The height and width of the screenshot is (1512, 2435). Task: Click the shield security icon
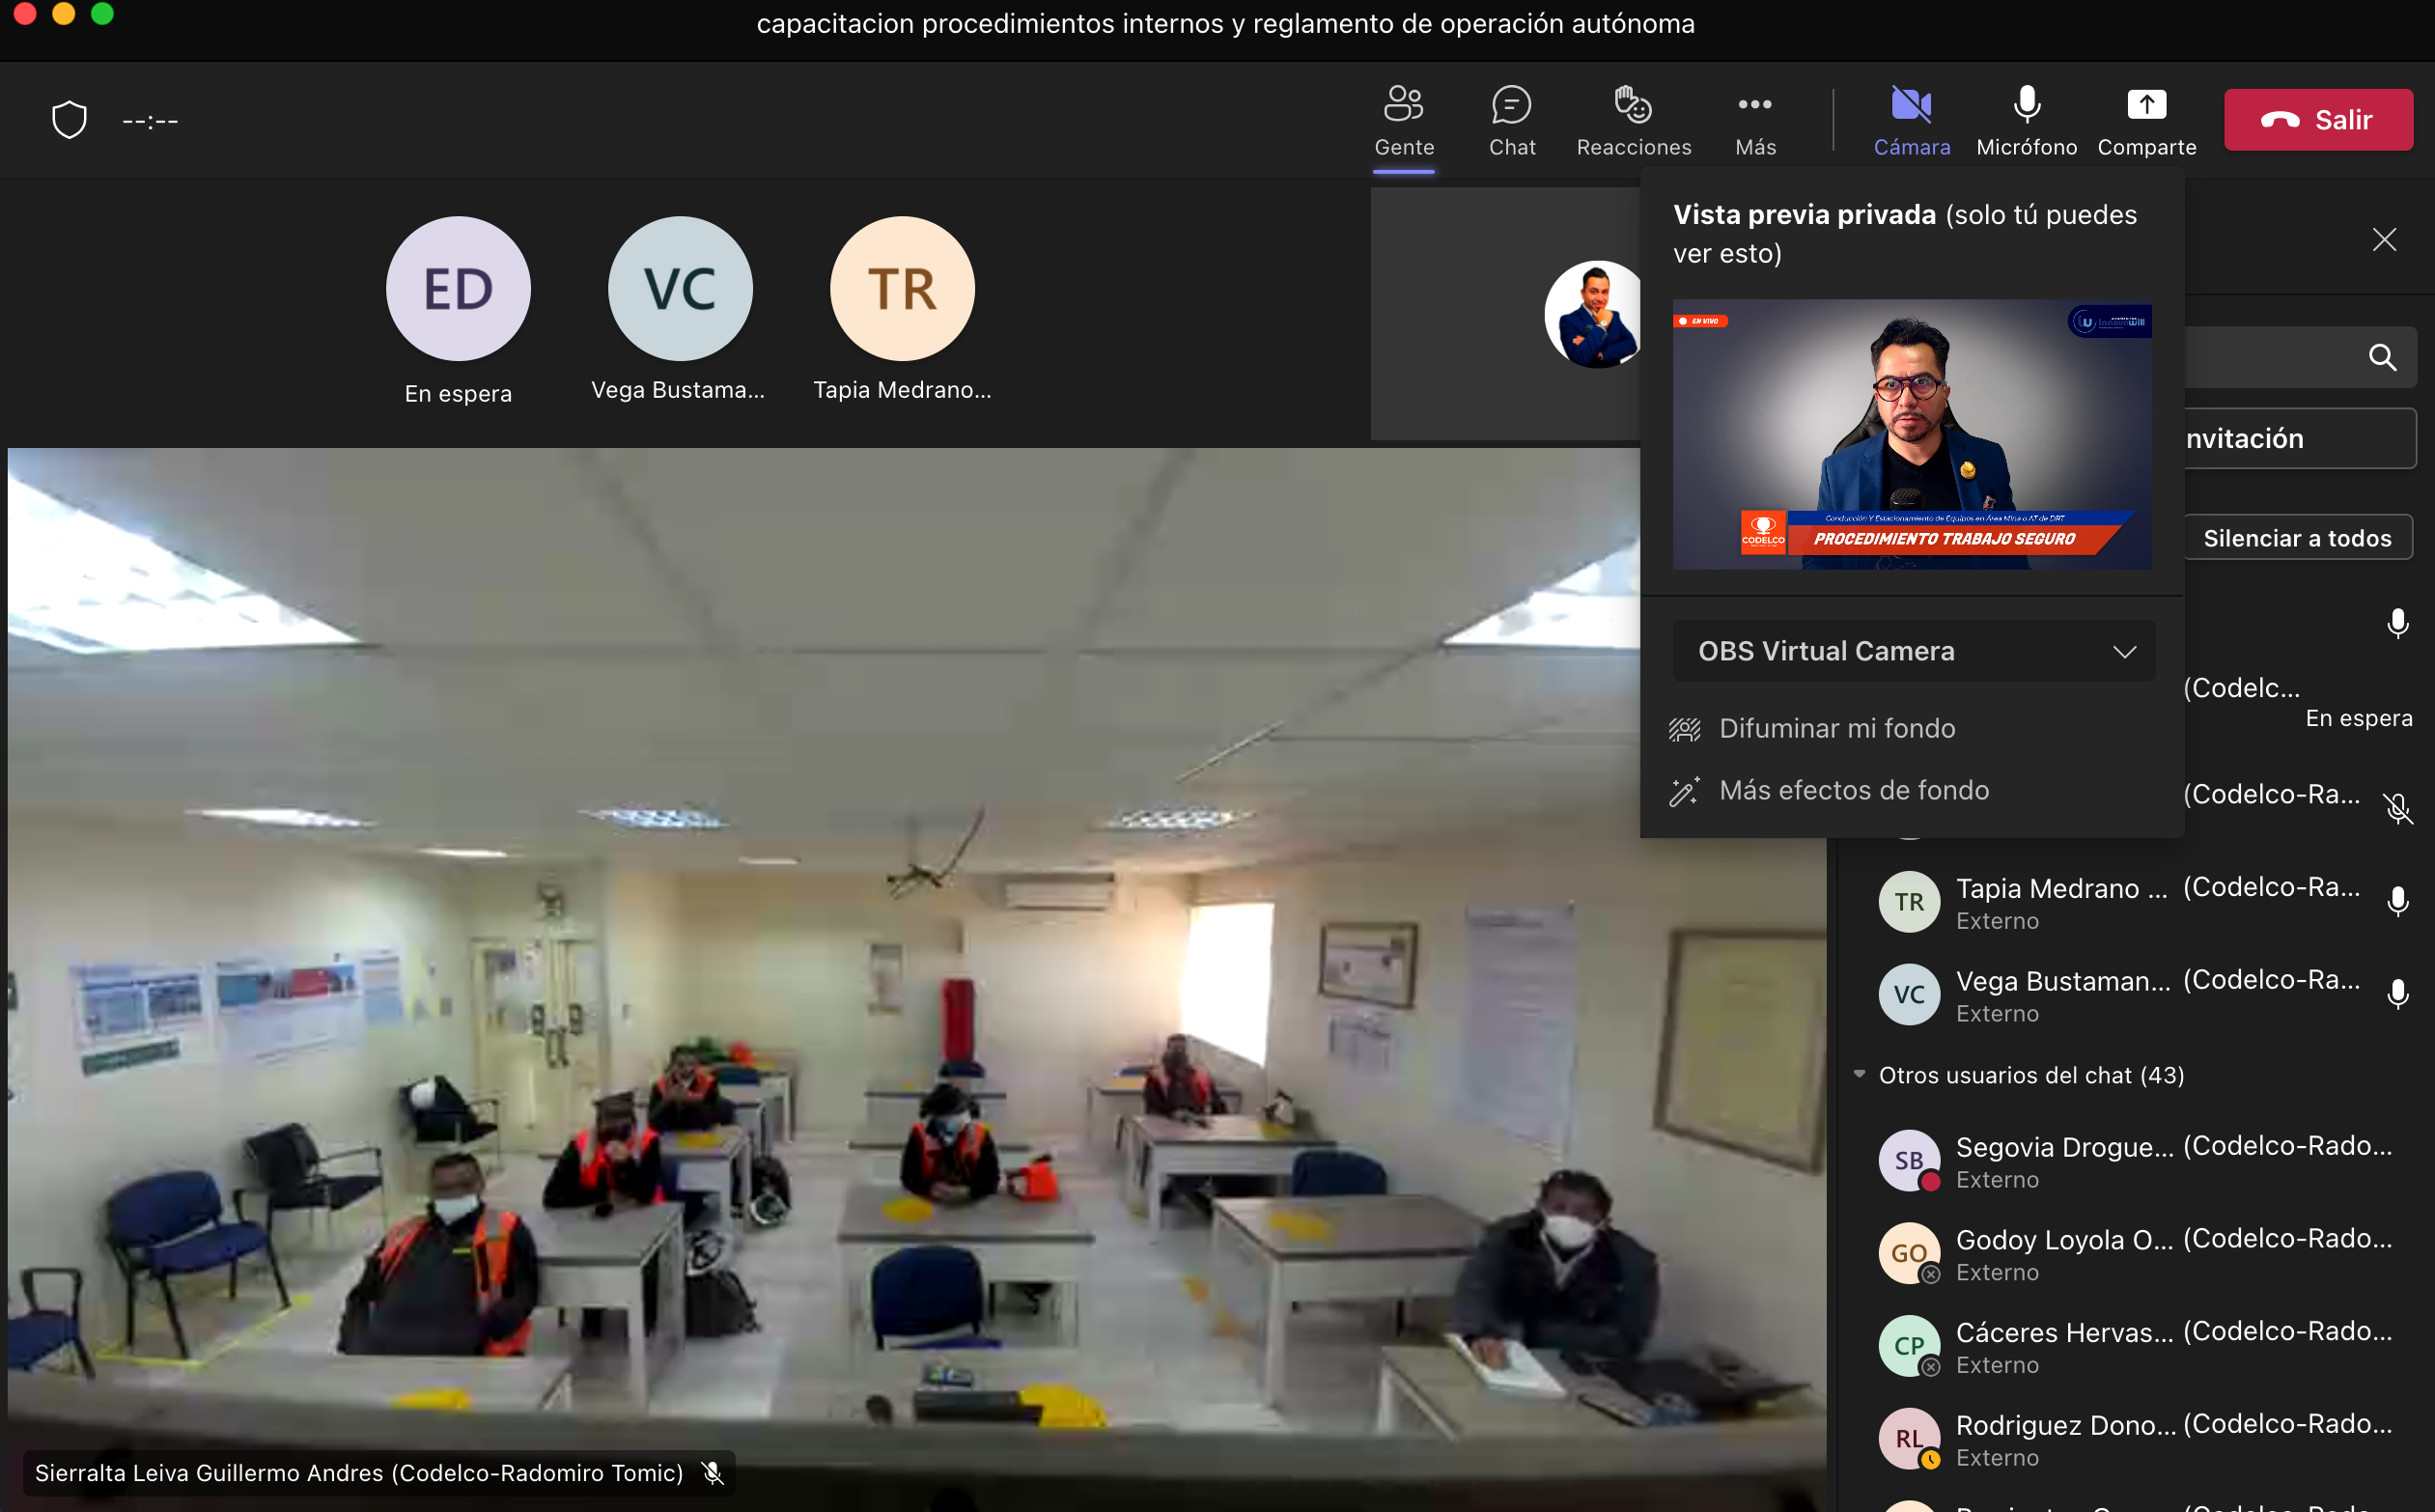click(69, 120)
